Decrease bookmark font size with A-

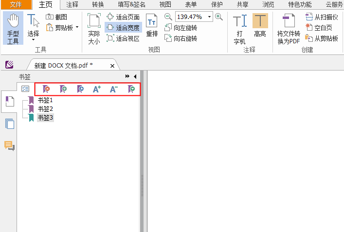(113, 89)
